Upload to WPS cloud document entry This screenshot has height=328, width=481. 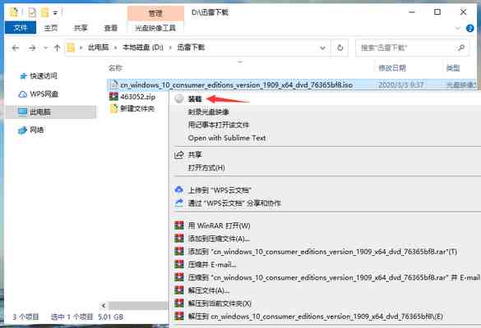click(x=220, y=190)
